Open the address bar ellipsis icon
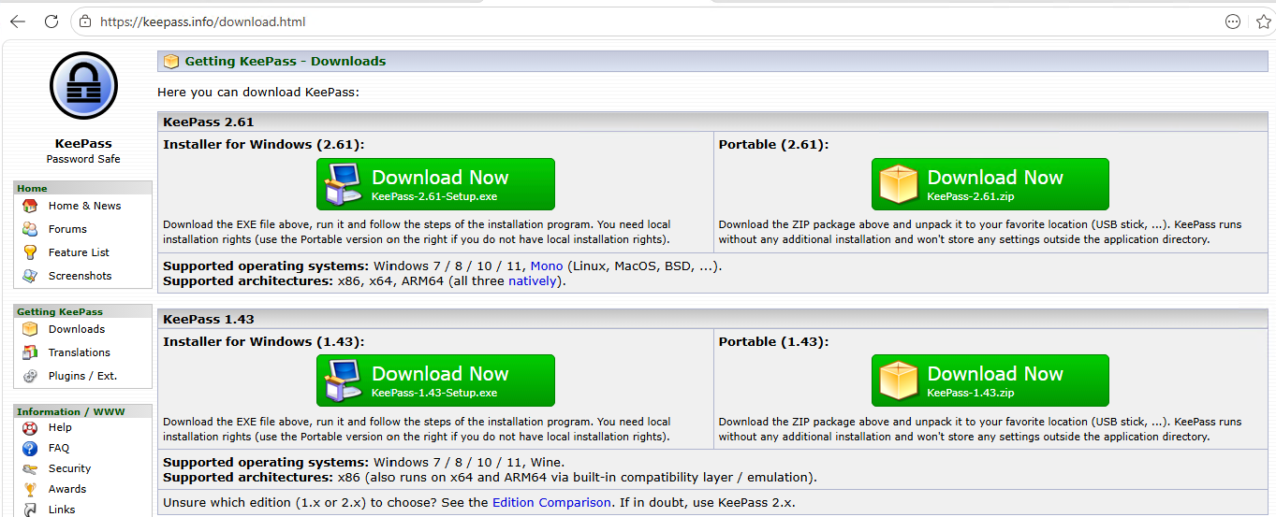The height and width of the screenshot is (517, 1276). (x=1233, y=22)
